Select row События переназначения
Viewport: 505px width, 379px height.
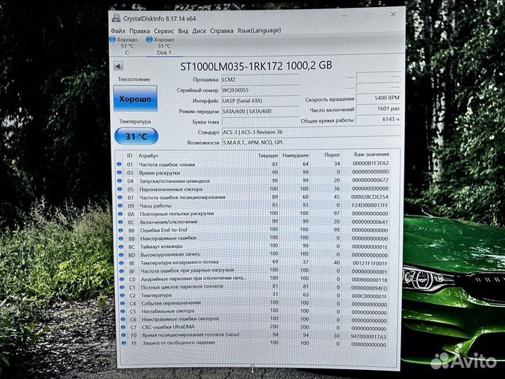[254, 303]
